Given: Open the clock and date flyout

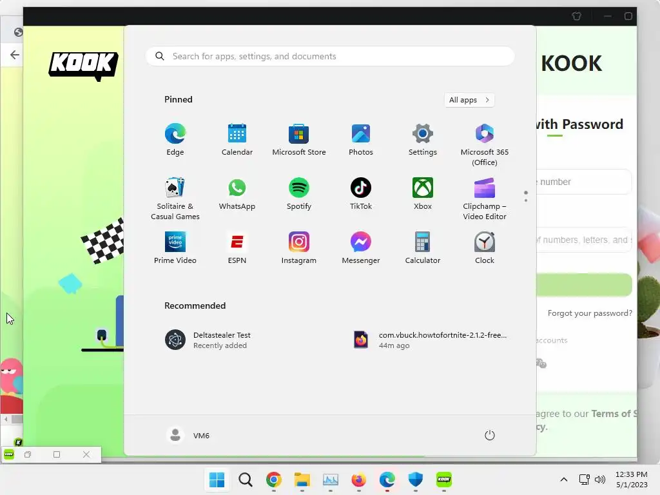Looking at the screenshot, I should pyautogui.click(x=631, y=480).
